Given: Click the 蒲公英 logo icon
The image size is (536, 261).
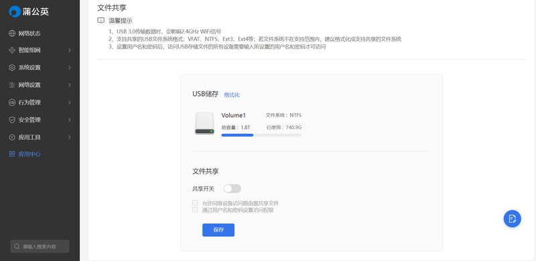Looking at the screenshot, I should [x=15, y=11].
